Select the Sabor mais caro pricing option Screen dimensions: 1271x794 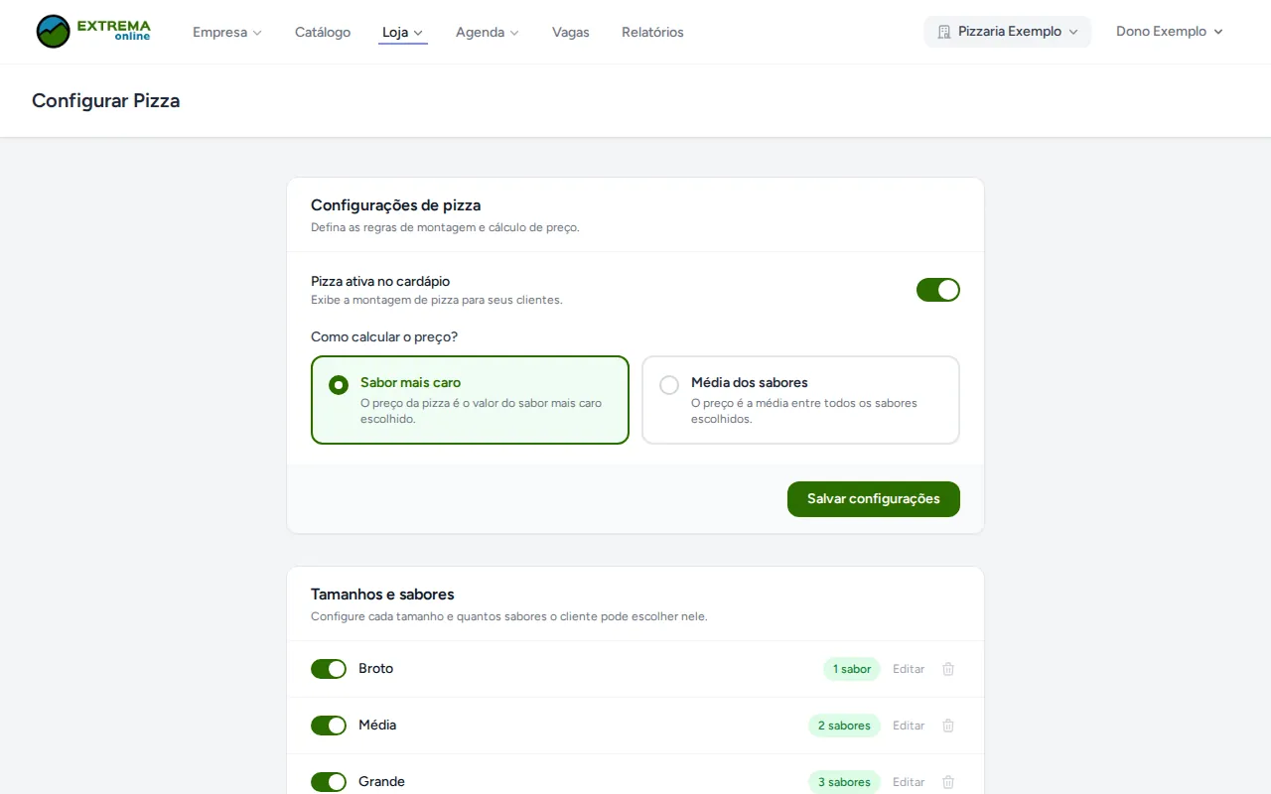pos(470,400)
